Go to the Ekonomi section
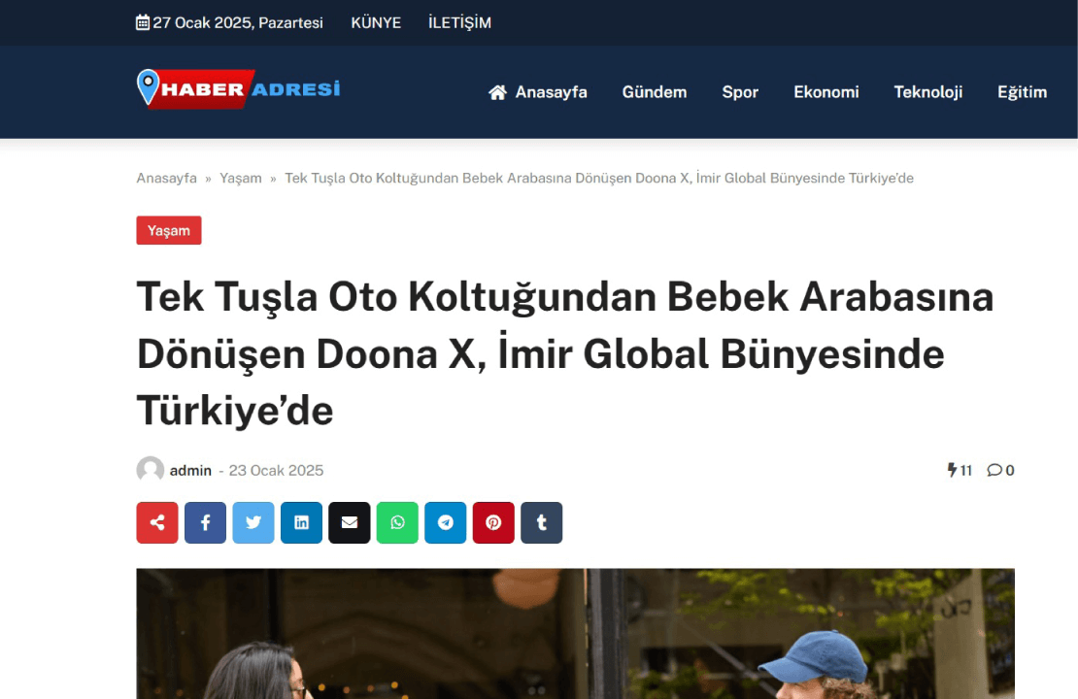The image size is (1078, 699). tap(826, 92)
